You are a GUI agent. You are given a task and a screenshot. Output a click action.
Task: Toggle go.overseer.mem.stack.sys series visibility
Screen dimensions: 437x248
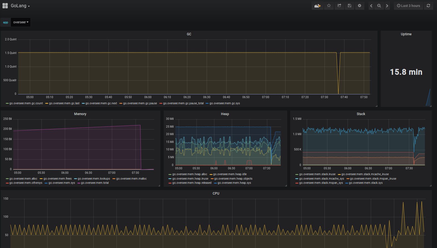(366, 183)
